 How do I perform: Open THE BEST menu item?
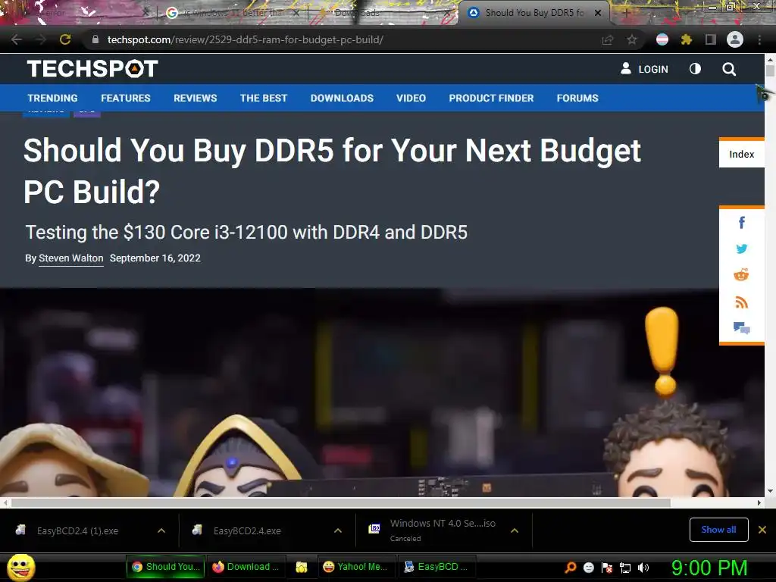point(263,98)
